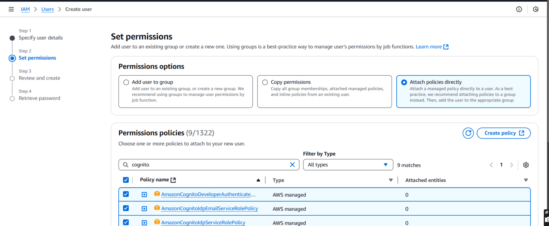
Task: Launch AWS CloudShell from the top bar
Action: [x=536, y=9]
